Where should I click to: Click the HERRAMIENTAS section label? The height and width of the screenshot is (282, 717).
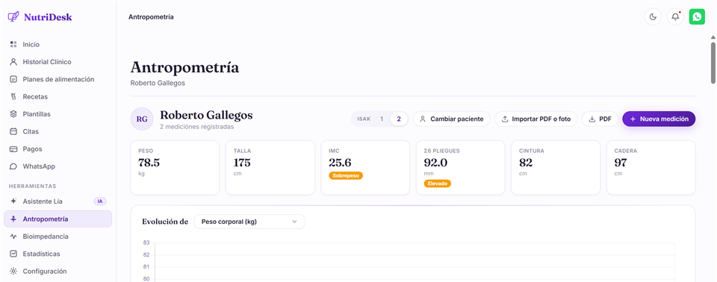(x=32, y=186)
